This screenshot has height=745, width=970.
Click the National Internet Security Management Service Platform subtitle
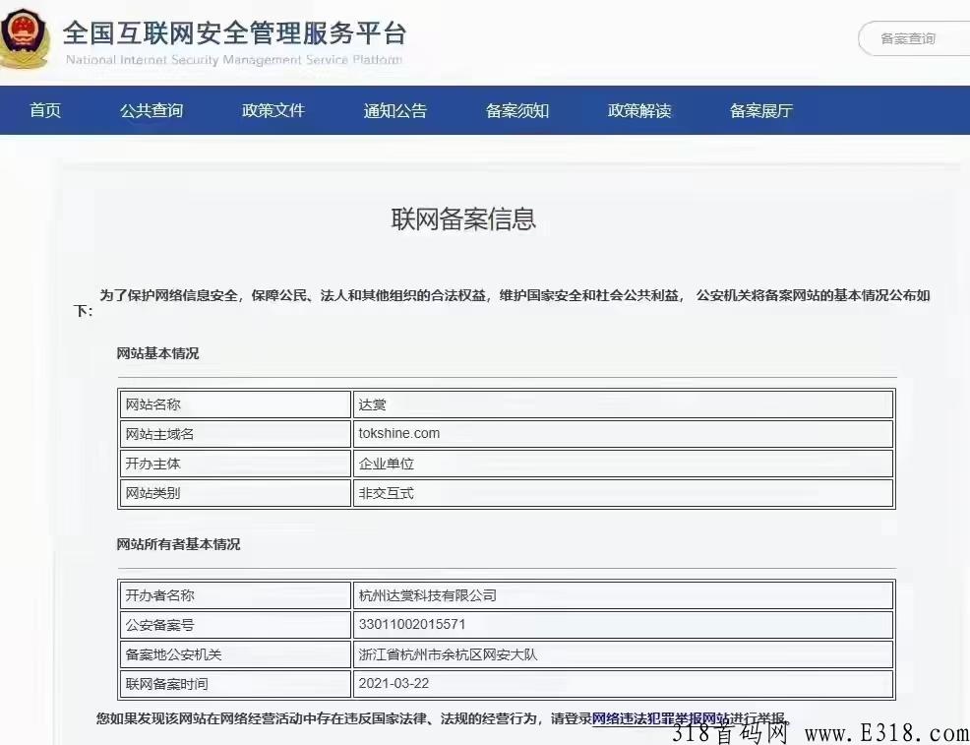click(x=234, y=60)
